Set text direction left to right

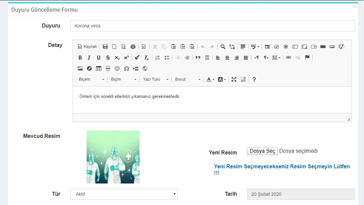click(257, 58)
